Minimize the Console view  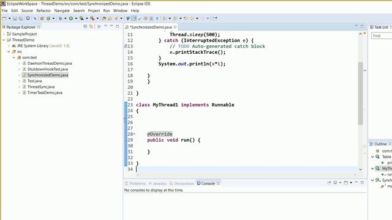tap(356, 183)
